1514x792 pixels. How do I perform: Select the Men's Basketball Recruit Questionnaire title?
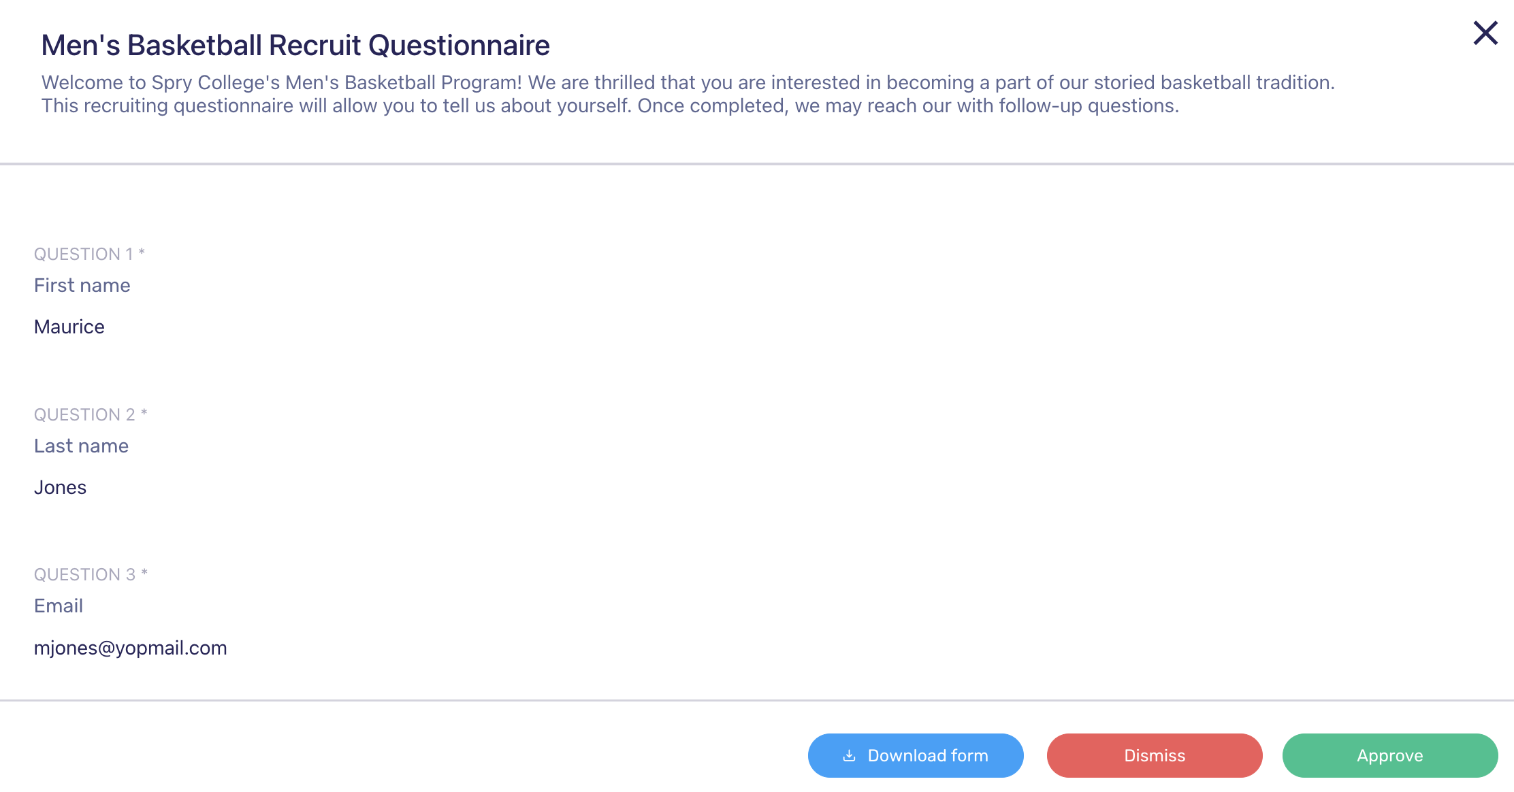[x=295, y=46]
